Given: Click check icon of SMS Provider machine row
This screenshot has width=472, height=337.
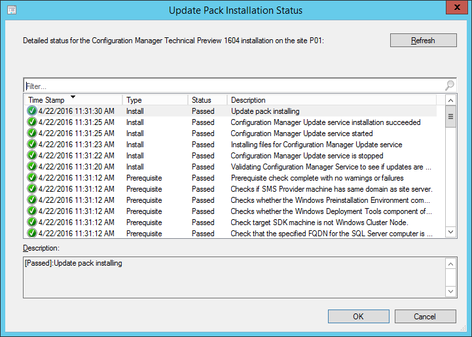Looking at the screenshot, I should (32, 188).
